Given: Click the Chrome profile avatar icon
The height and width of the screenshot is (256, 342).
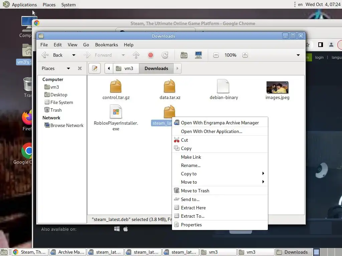Looking at the screenshot, I should pyautogui.click(x=331, y=45).
